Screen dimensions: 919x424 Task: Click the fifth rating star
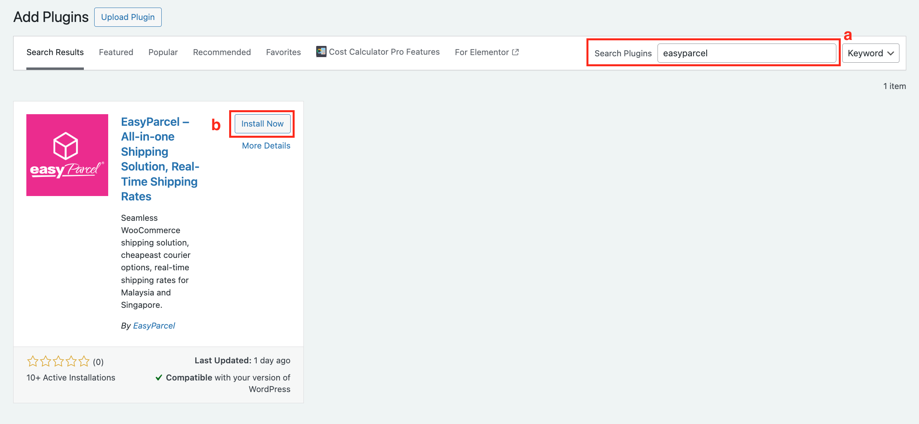tap(84, 362)
